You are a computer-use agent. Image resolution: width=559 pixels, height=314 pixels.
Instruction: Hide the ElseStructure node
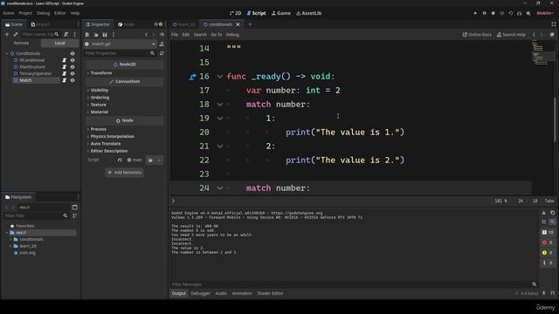click(72, 67)
